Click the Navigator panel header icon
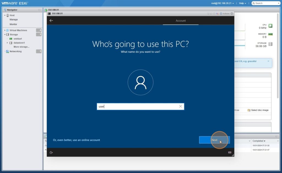The height and width of the screenshot is (173, 282). pos(5,10)
